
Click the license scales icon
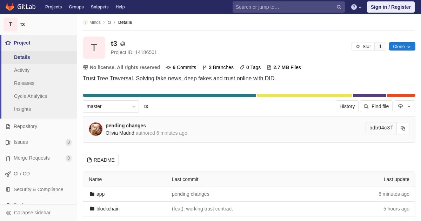coord(86,67)
